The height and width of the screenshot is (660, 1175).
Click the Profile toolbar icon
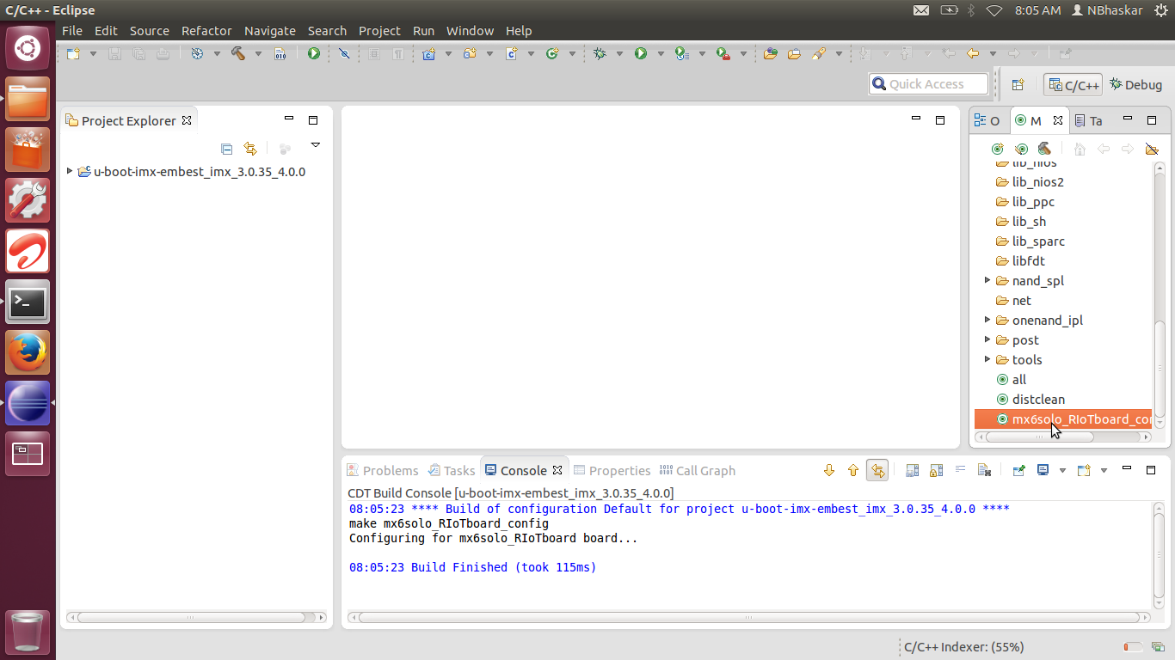[681, 53]
